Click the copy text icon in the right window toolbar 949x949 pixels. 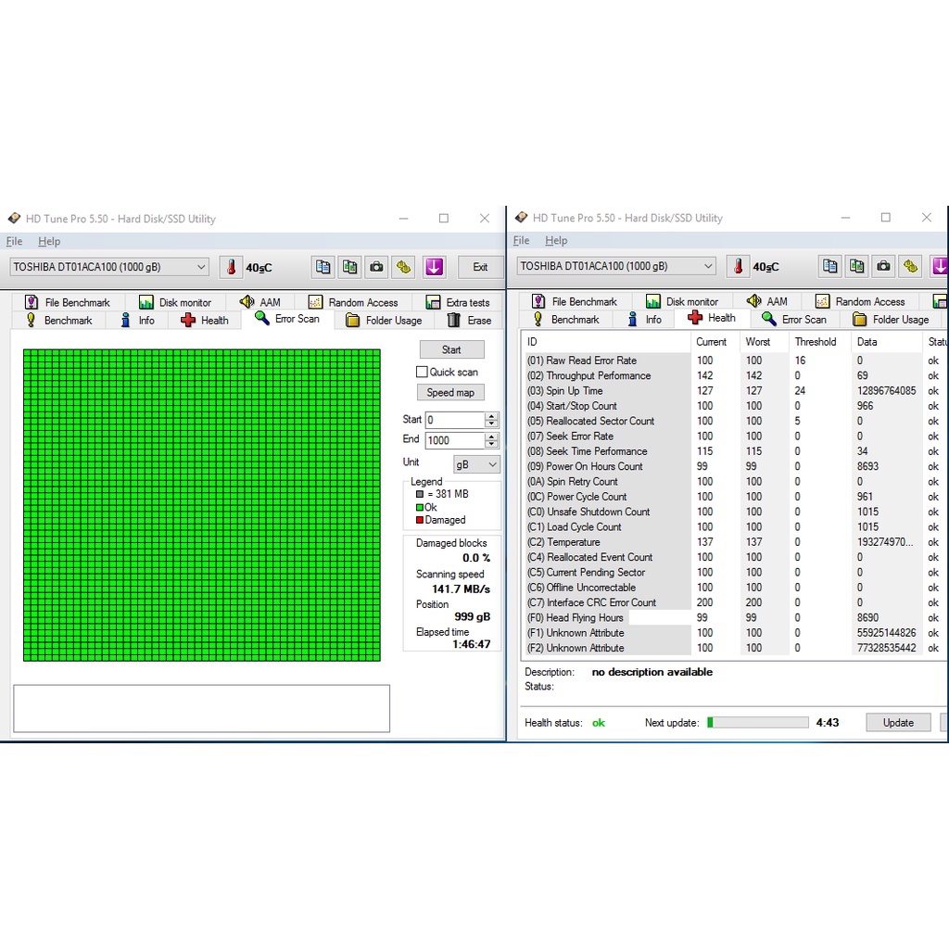[x=829, y=266]
